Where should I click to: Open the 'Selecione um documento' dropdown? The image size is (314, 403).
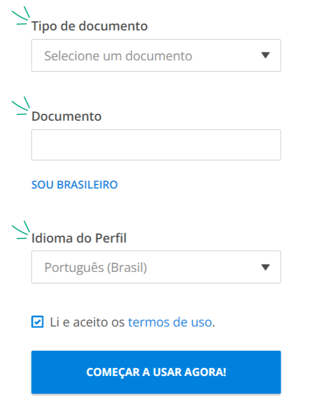156,56
